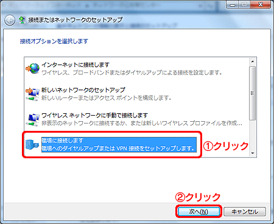This screenshot has height=224, width=274.
Task: Click the back arrow button
Action: (10, 20)
